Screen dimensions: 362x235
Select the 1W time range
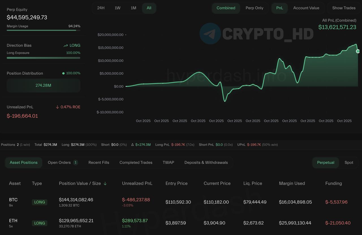117,8
